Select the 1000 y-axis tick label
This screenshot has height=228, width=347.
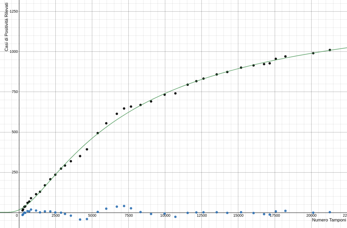point(14,51)
